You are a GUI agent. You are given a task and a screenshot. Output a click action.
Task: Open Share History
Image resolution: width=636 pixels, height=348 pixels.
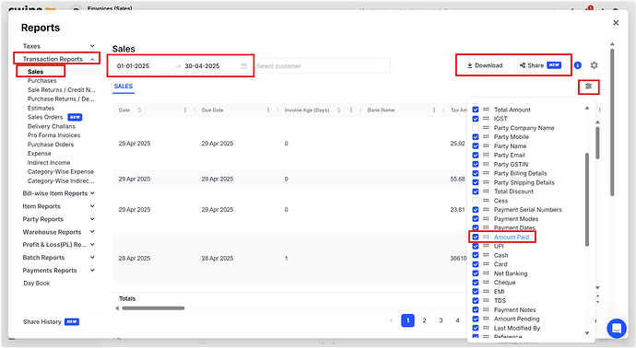tap(42, 321)
